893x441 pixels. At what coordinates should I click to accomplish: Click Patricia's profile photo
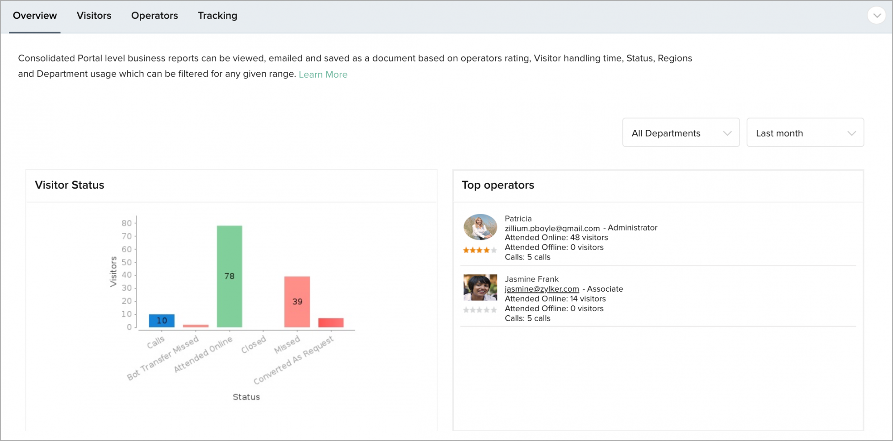point(480,227)
